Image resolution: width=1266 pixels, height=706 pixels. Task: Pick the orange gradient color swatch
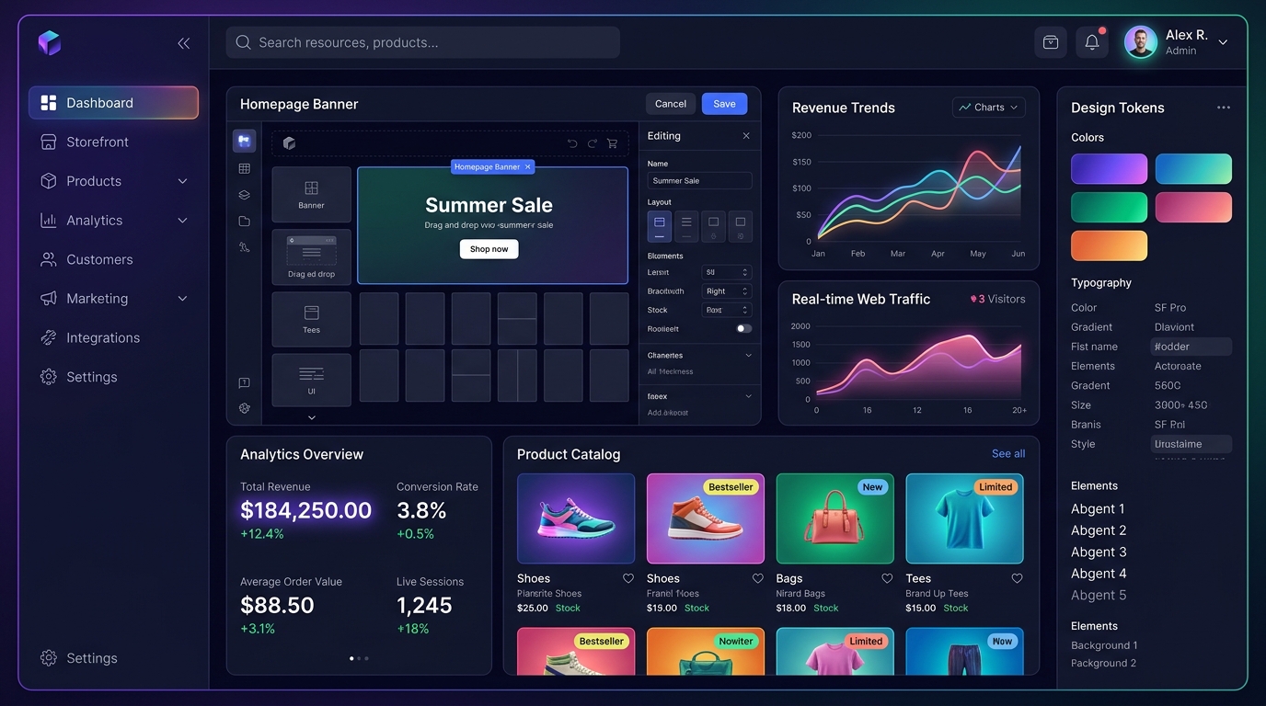point(1109,245)
